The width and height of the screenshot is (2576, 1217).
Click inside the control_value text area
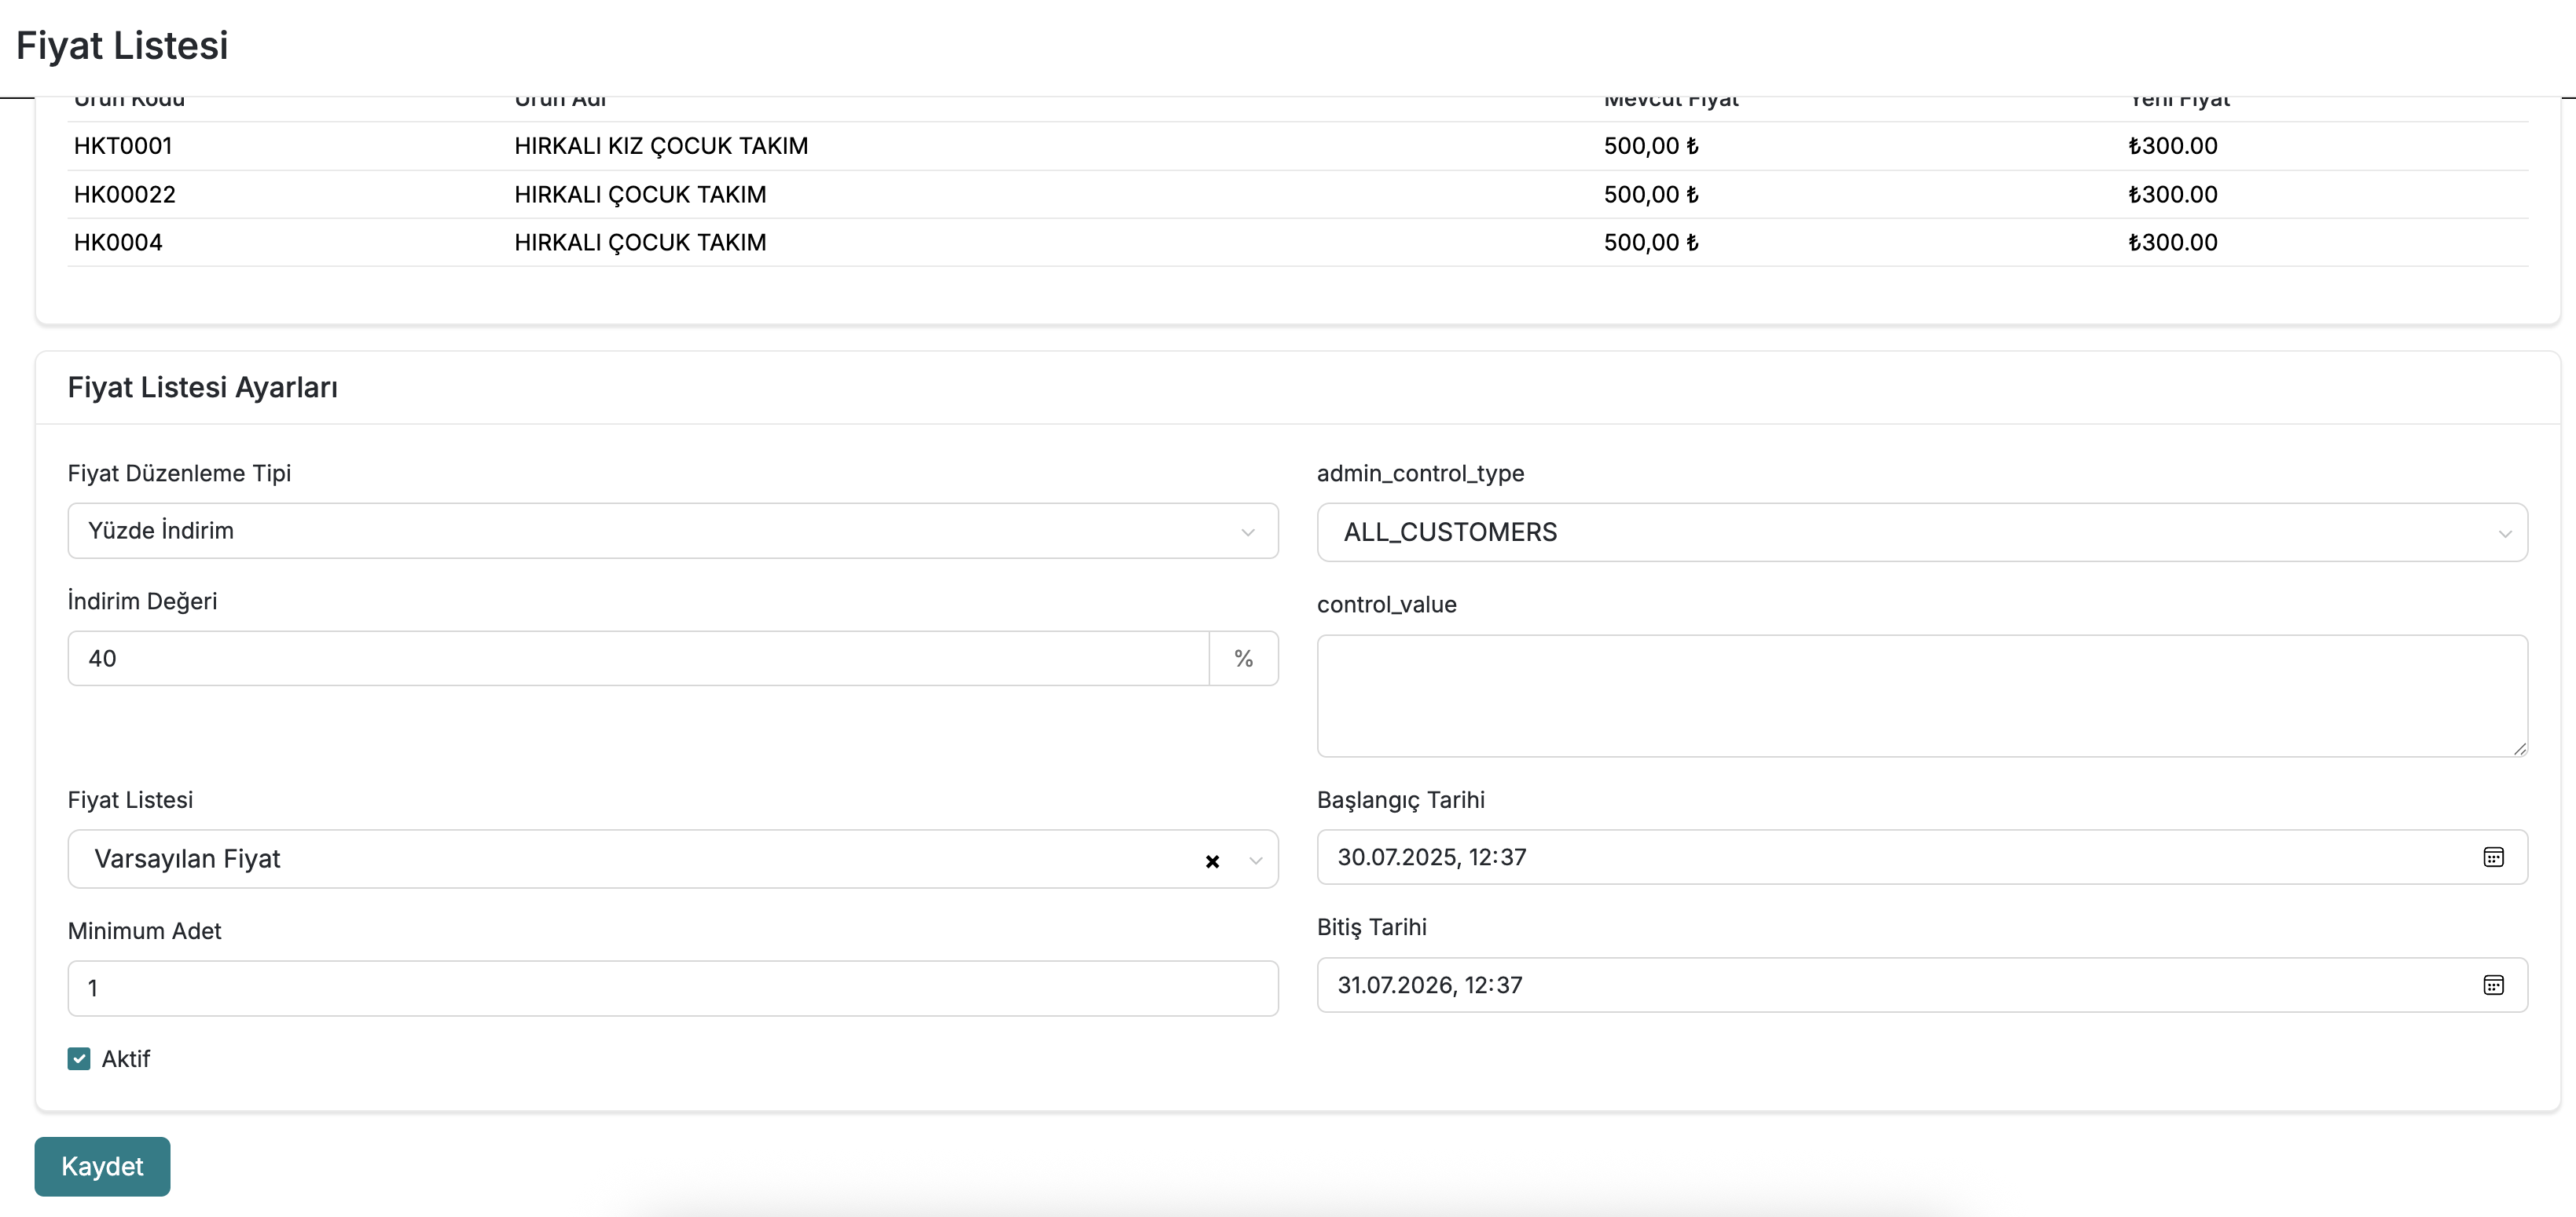coord(1921,696)
